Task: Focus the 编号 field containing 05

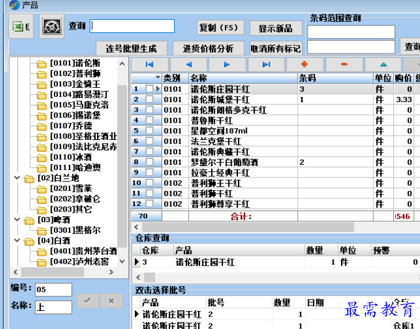Action: (x=53, y=290)
